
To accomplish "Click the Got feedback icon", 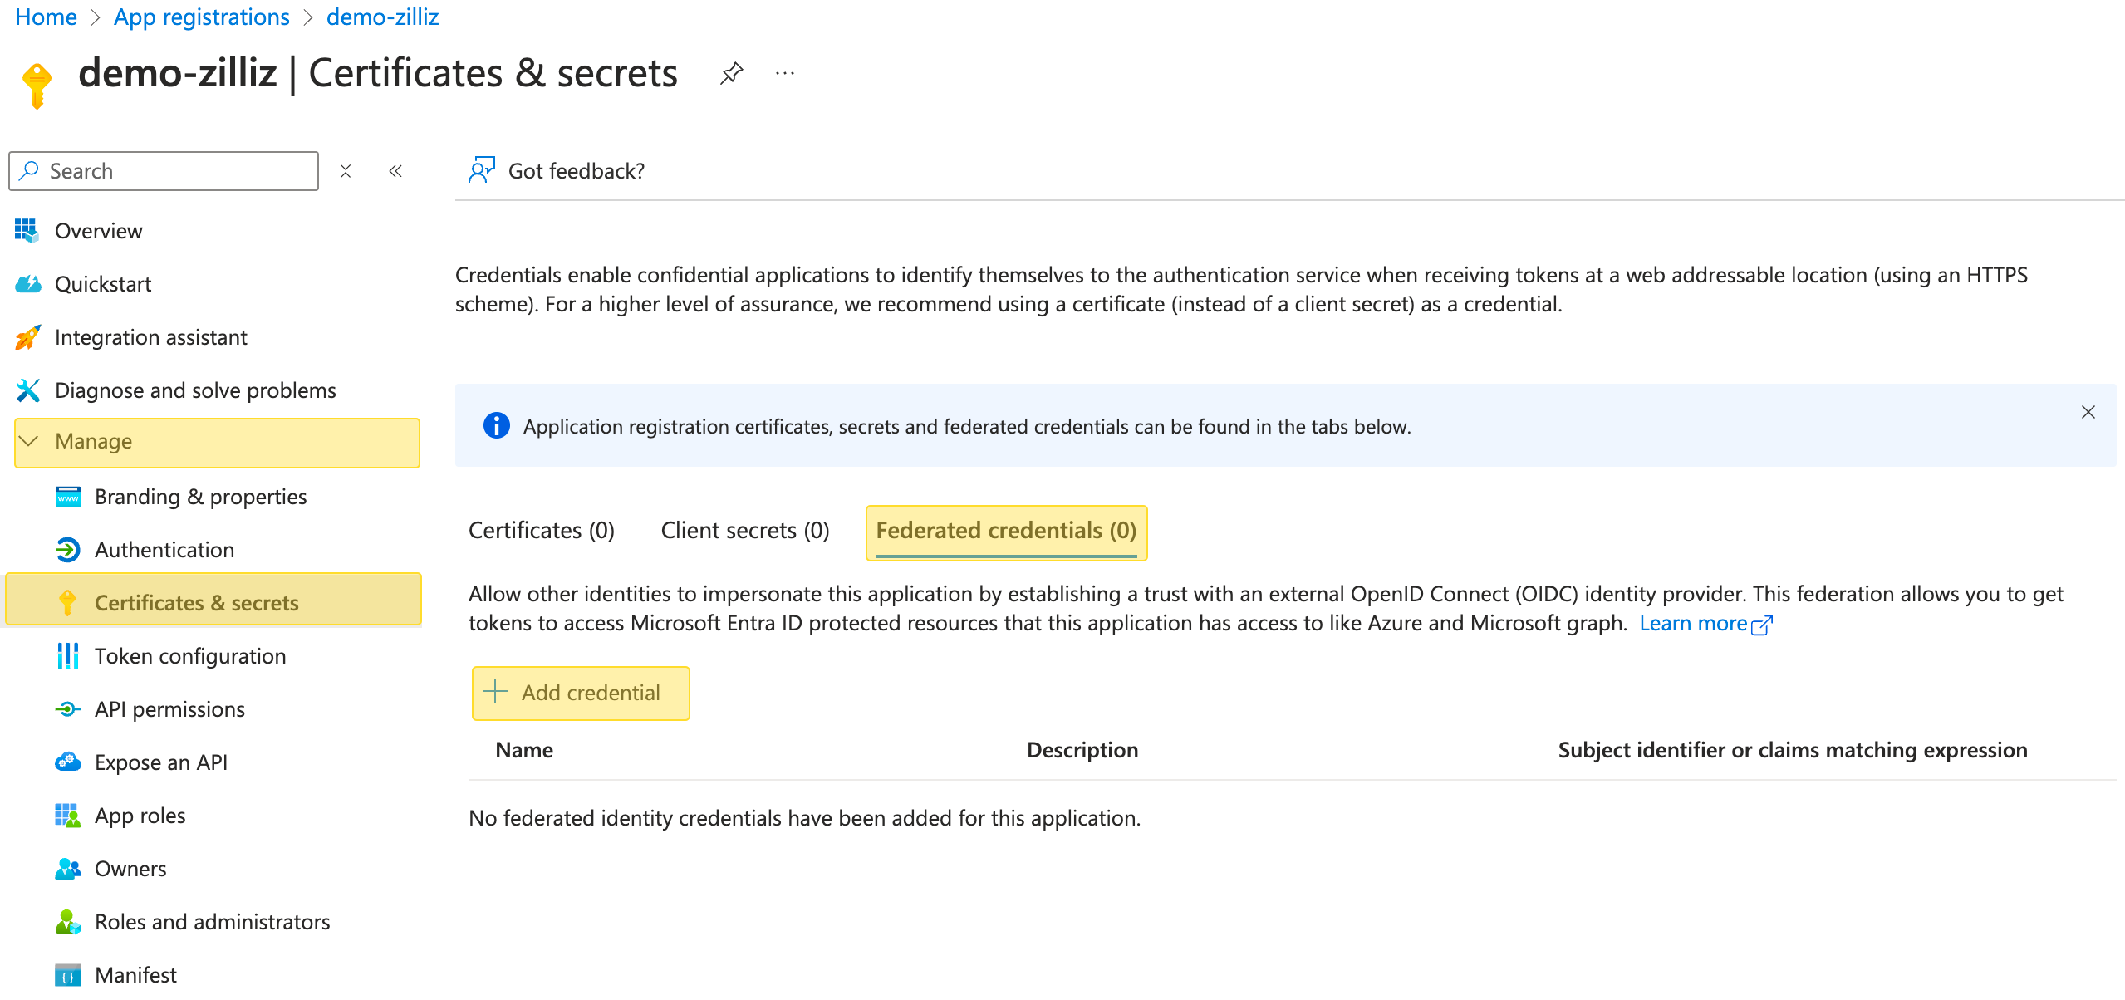I will [x=482, y=170].
